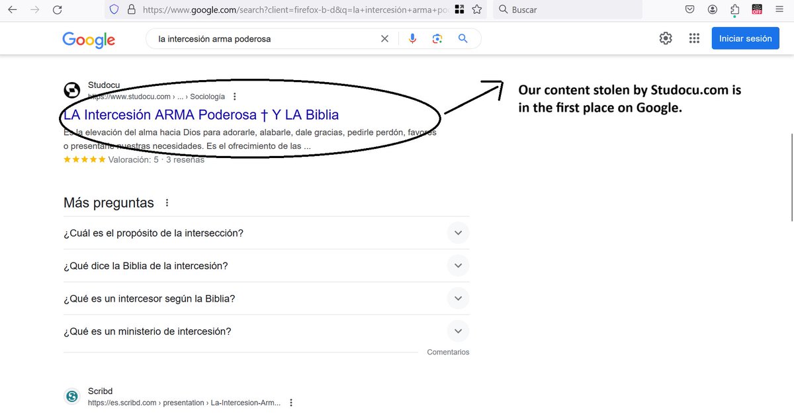
Task: Open the shield tracking protection icon
Action: tap(114, 10)
